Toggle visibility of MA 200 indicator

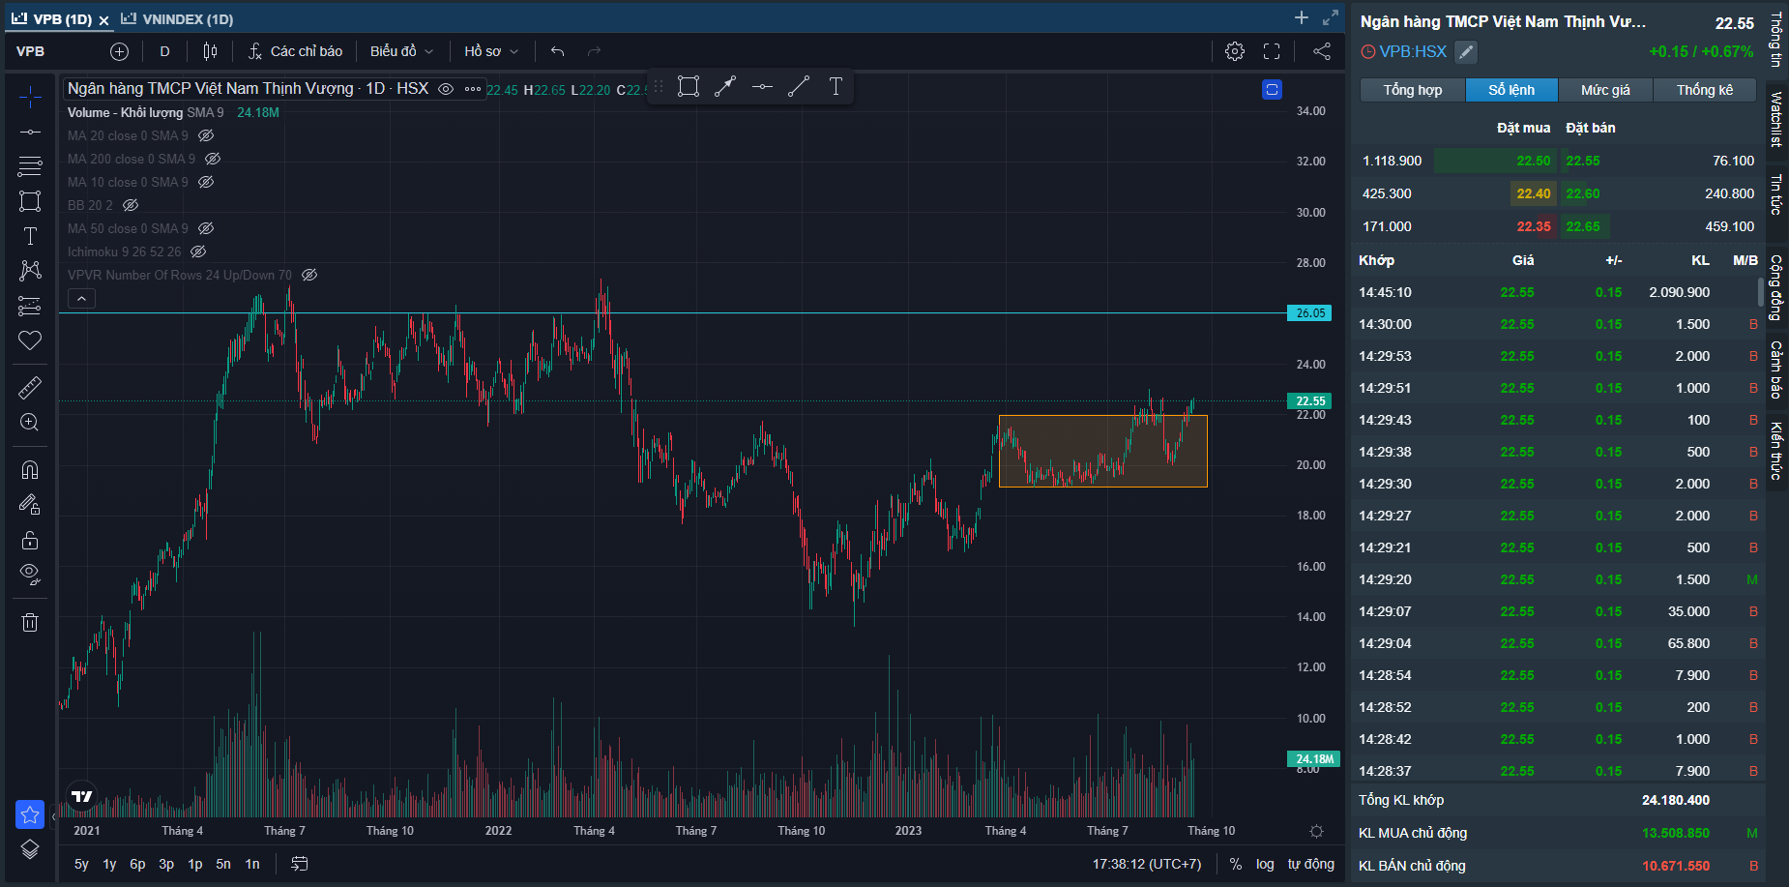point(213,159)
